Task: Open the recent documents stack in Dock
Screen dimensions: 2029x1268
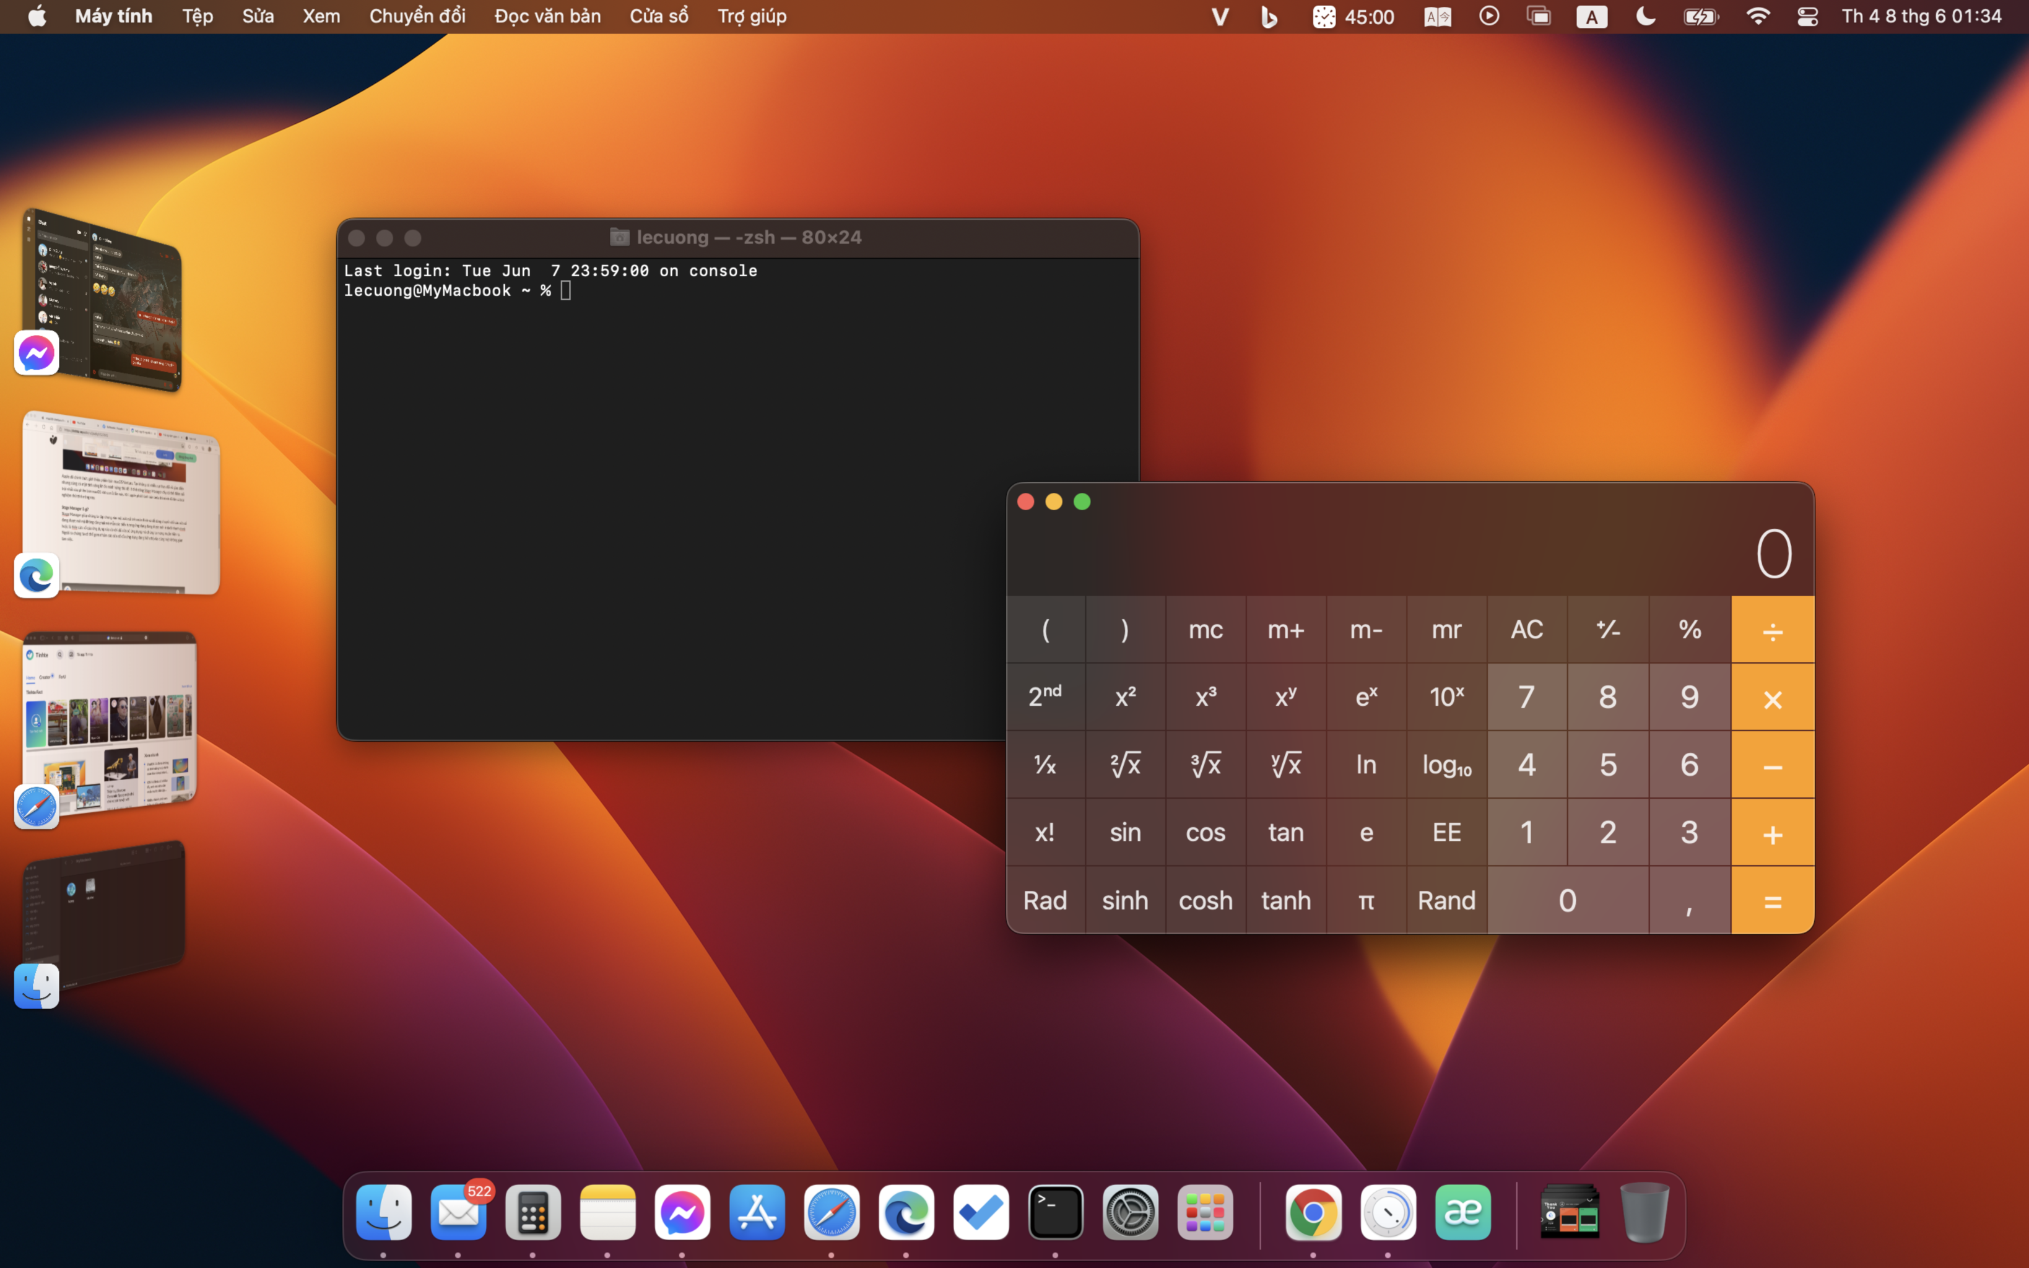Action: 1570,1212
